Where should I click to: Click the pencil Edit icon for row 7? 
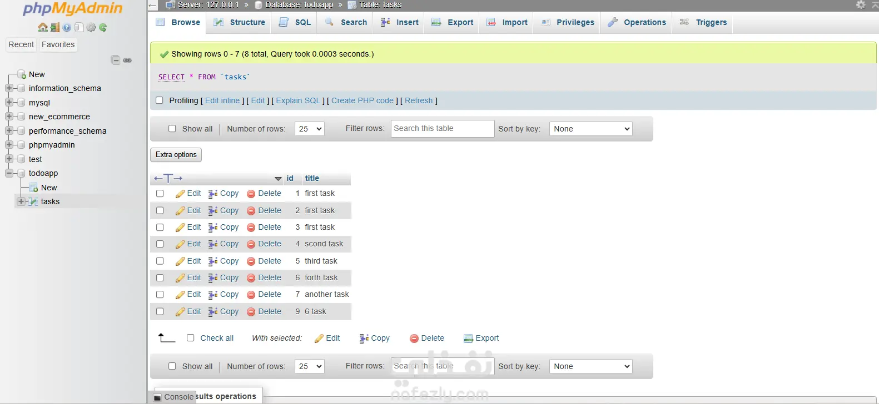[x=180, y=295]
